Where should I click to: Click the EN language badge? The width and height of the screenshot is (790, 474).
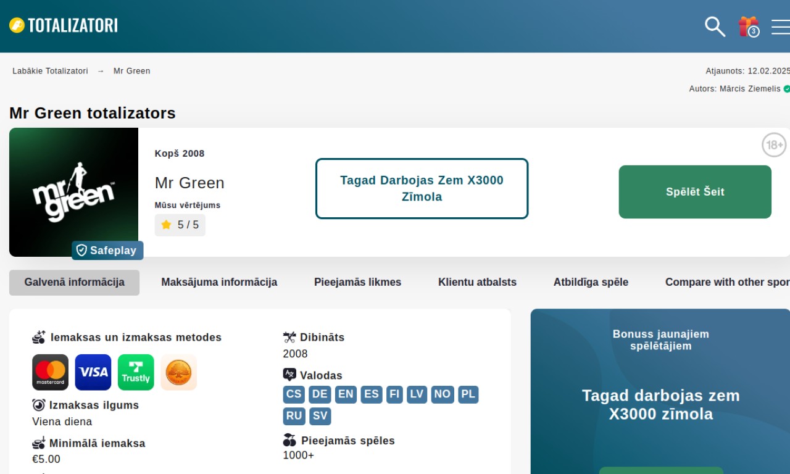coord(346,394)
